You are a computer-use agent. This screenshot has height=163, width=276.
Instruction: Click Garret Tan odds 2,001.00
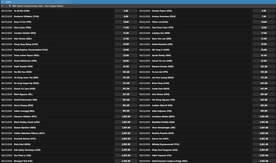pos(264,139)
